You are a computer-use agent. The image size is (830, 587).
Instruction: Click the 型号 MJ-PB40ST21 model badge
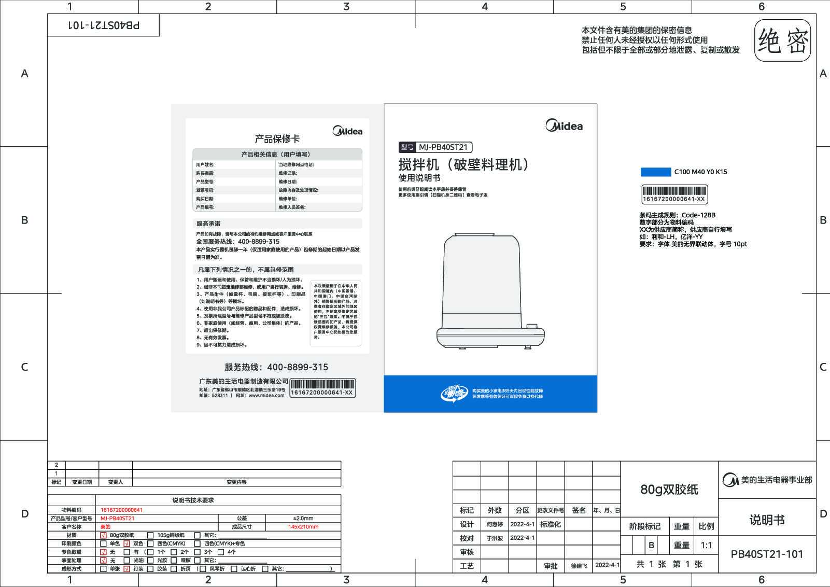435,147
